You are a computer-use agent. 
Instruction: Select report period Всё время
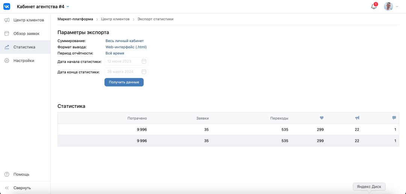click(115, 53)
